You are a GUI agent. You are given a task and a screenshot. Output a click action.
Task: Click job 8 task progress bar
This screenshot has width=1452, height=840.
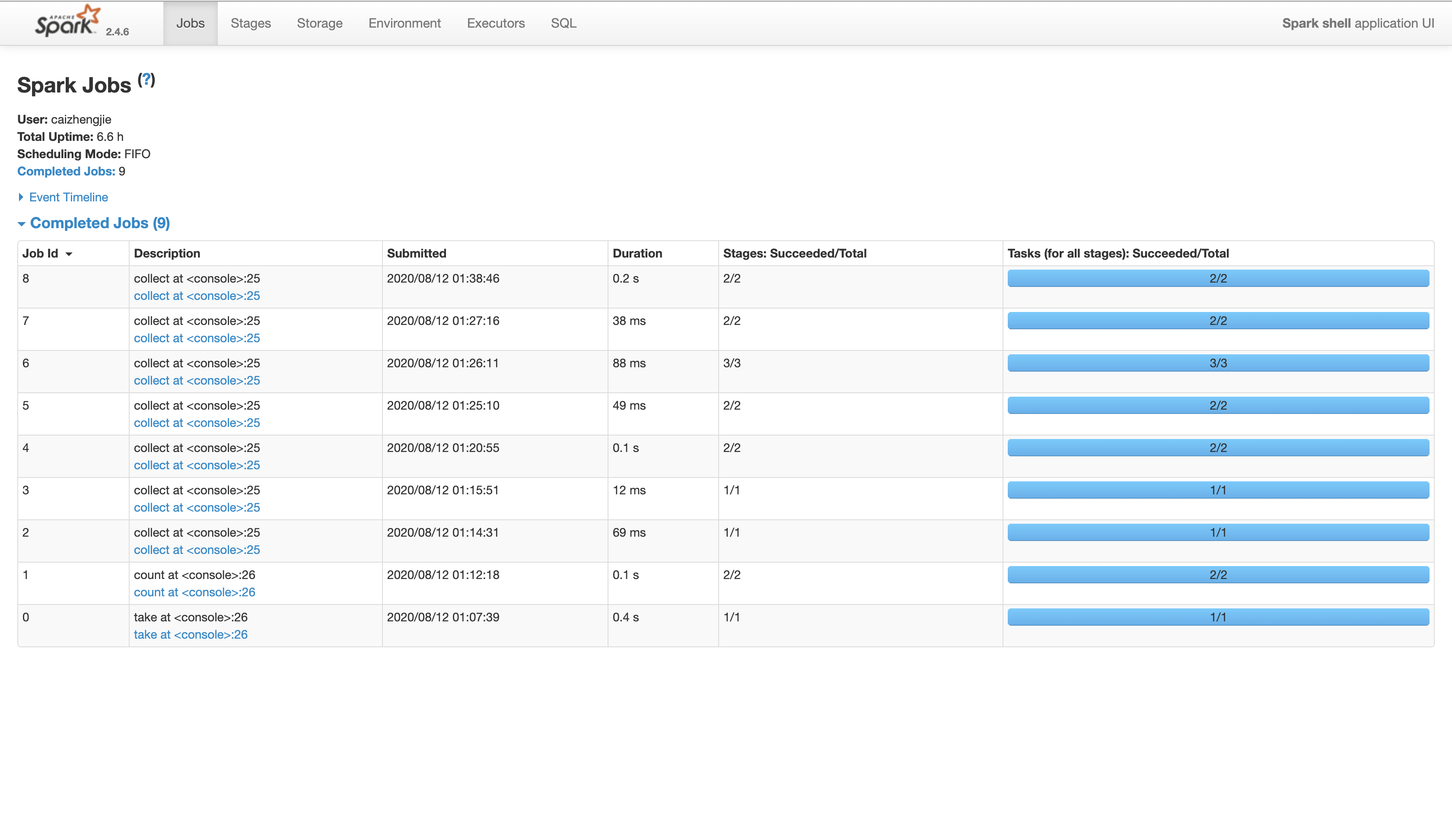tap(1218, 278)
